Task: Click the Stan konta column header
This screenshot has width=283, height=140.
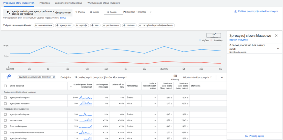Action: point(196,86)
